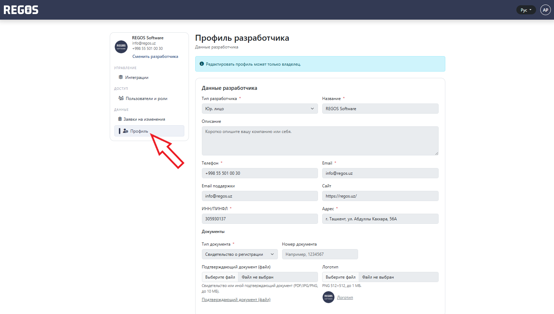
Task: Open Пользователи и роли section
Action: coord(146,99)
